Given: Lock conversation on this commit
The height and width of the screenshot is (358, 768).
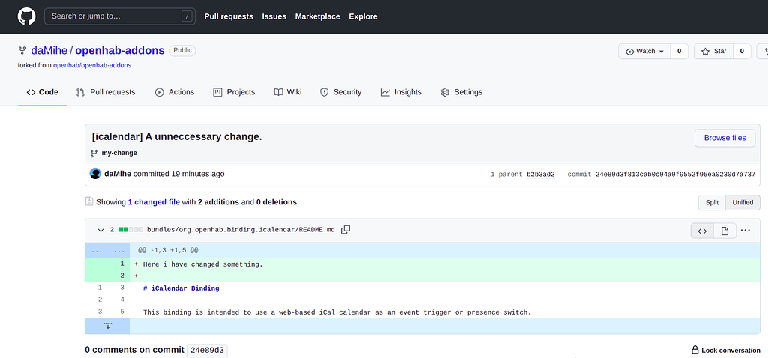Looking at the screenshot, I should pyautogui.click(x=725, y=350).
